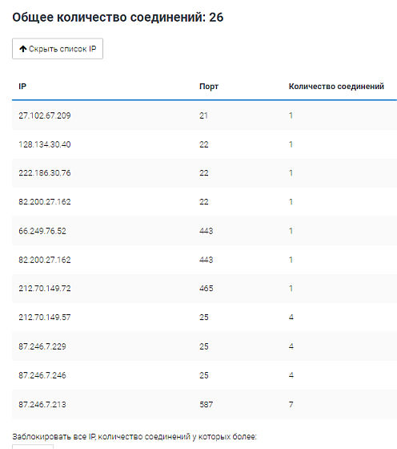Select IP address 66.249.76.52
Image resolution: width=397 pixels, height=449 pixels.
(x=42, y=231)
